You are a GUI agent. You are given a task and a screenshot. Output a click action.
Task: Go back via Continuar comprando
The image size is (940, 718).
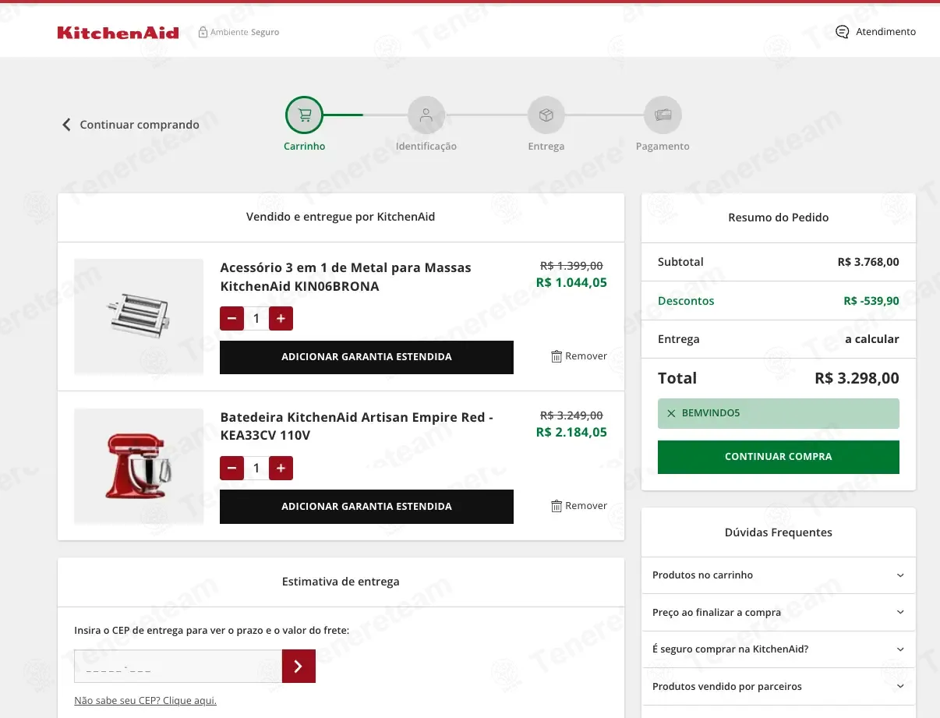(130, 125)
